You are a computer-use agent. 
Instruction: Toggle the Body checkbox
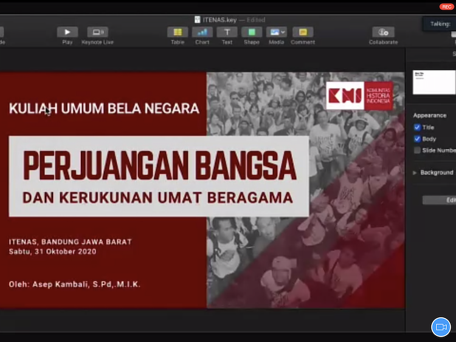(x=417, y=139)
